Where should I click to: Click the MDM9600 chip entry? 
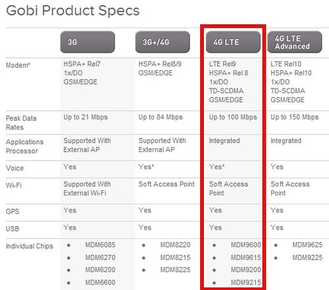click(x=246, y=245)
